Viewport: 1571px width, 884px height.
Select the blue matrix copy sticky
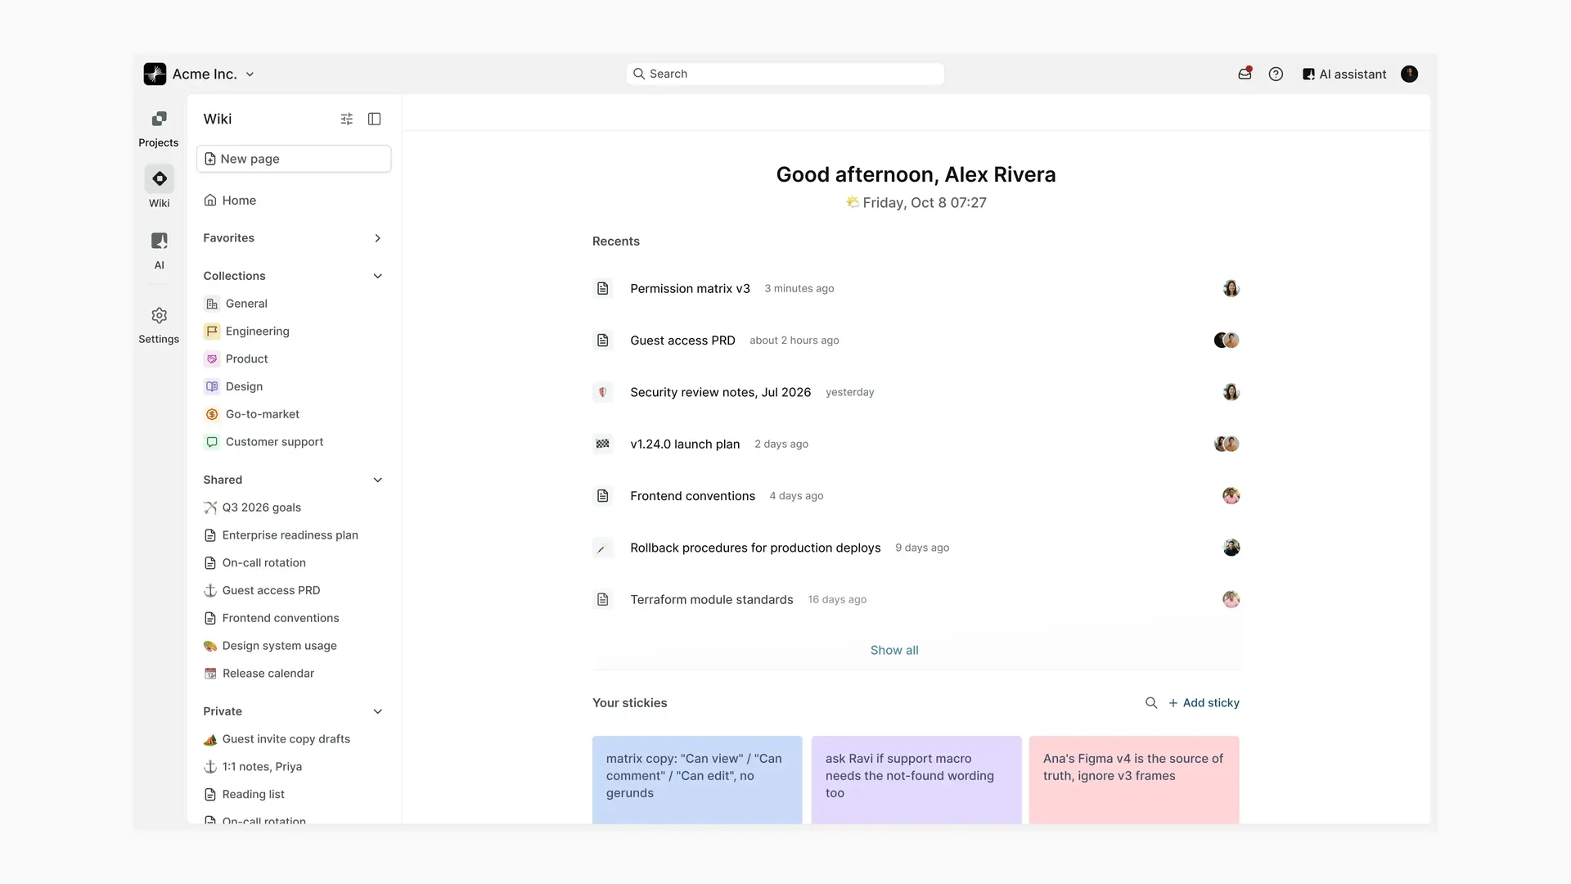coord(697,779)
